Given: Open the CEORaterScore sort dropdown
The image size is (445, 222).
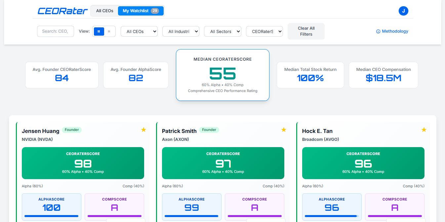Looking at the screenshot, I should (264, 31).
